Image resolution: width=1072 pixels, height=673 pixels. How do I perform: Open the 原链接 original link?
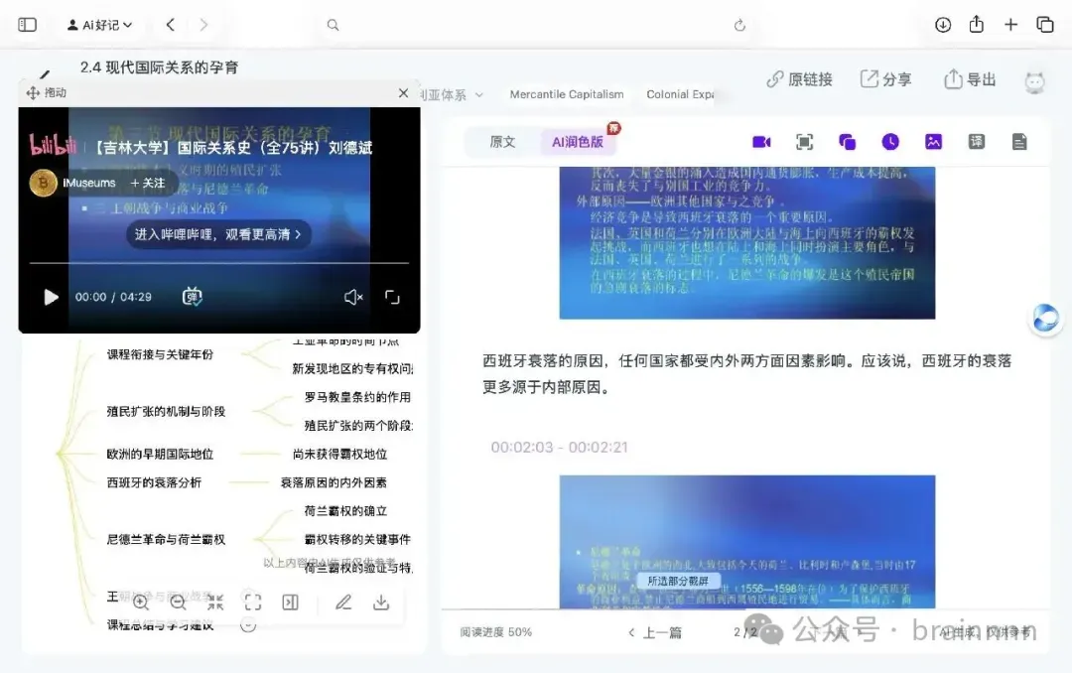tap(799, 79)
